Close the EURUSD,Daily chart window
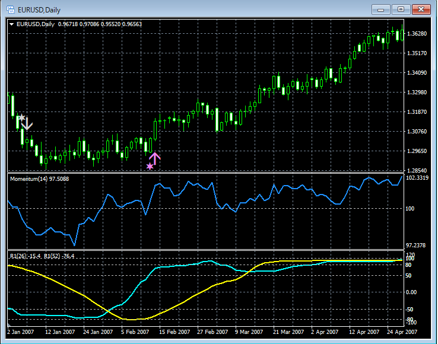 coord(421,9)
